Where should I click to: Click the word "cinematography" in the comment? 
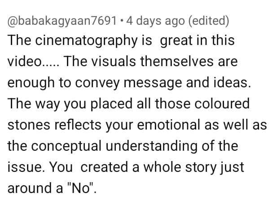tap(87, 41)
